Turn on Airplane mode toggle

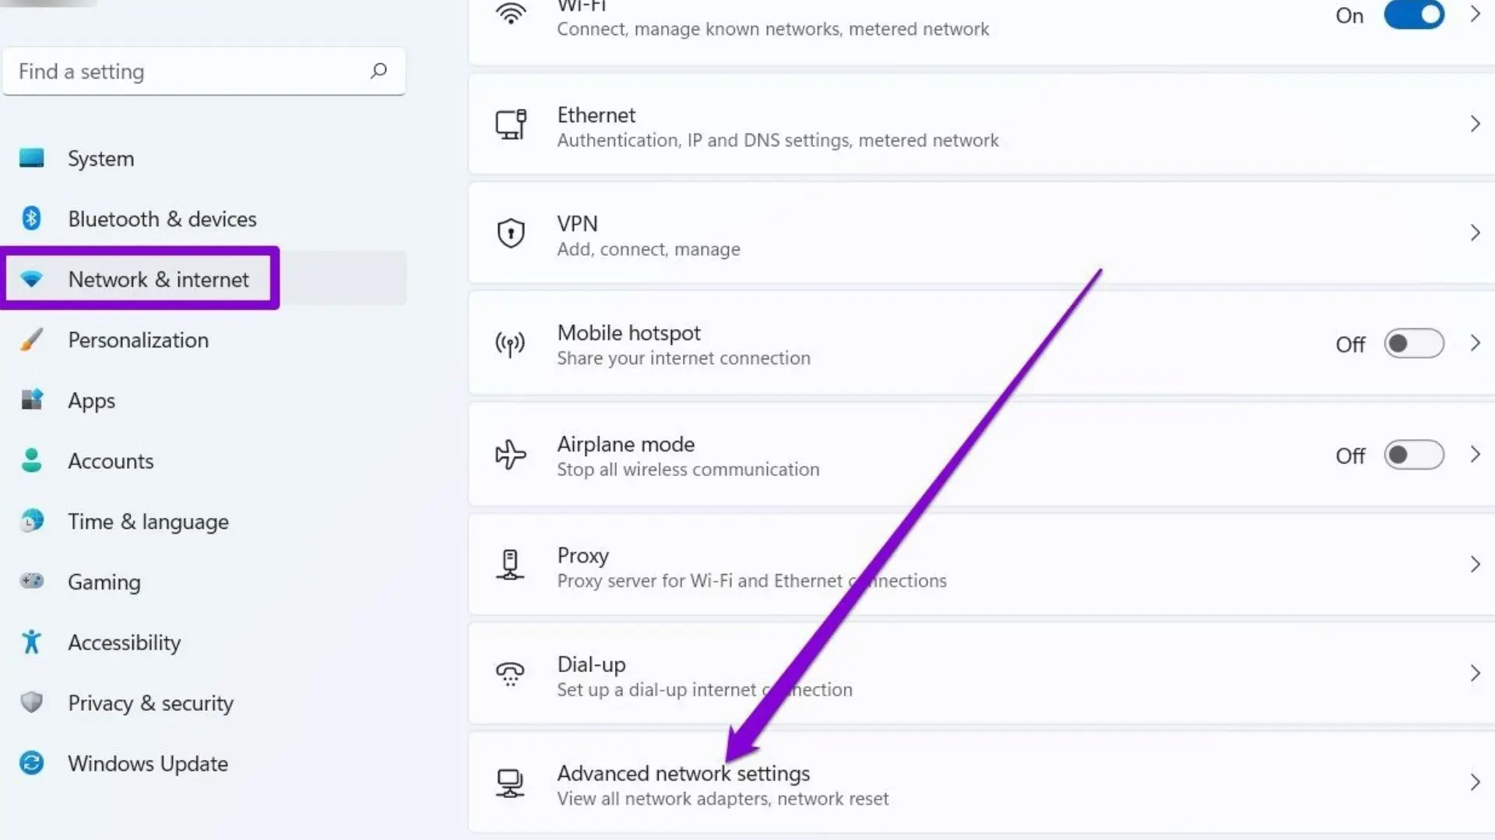point(1413,455)
